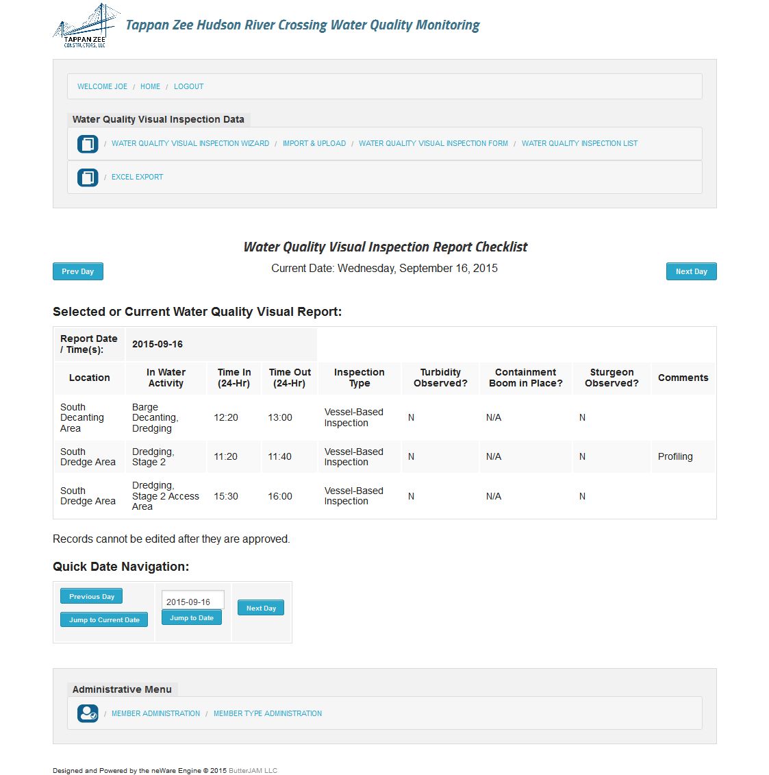Focus the date input field showing 2015-09-16
Screen dimensions: 769x775
pos(192,601)
